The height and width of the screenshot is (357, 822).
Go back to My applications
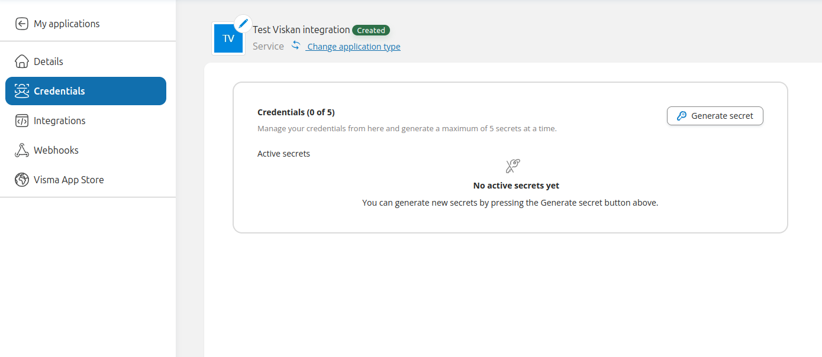click(66, 24)
